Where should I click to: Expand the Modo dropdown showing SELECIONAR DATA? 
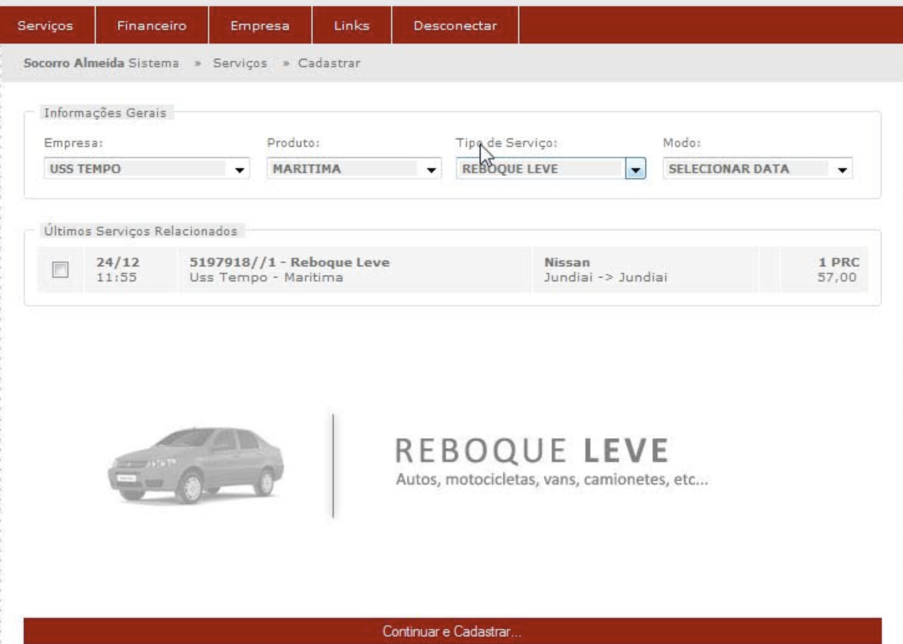coord(842,169)
